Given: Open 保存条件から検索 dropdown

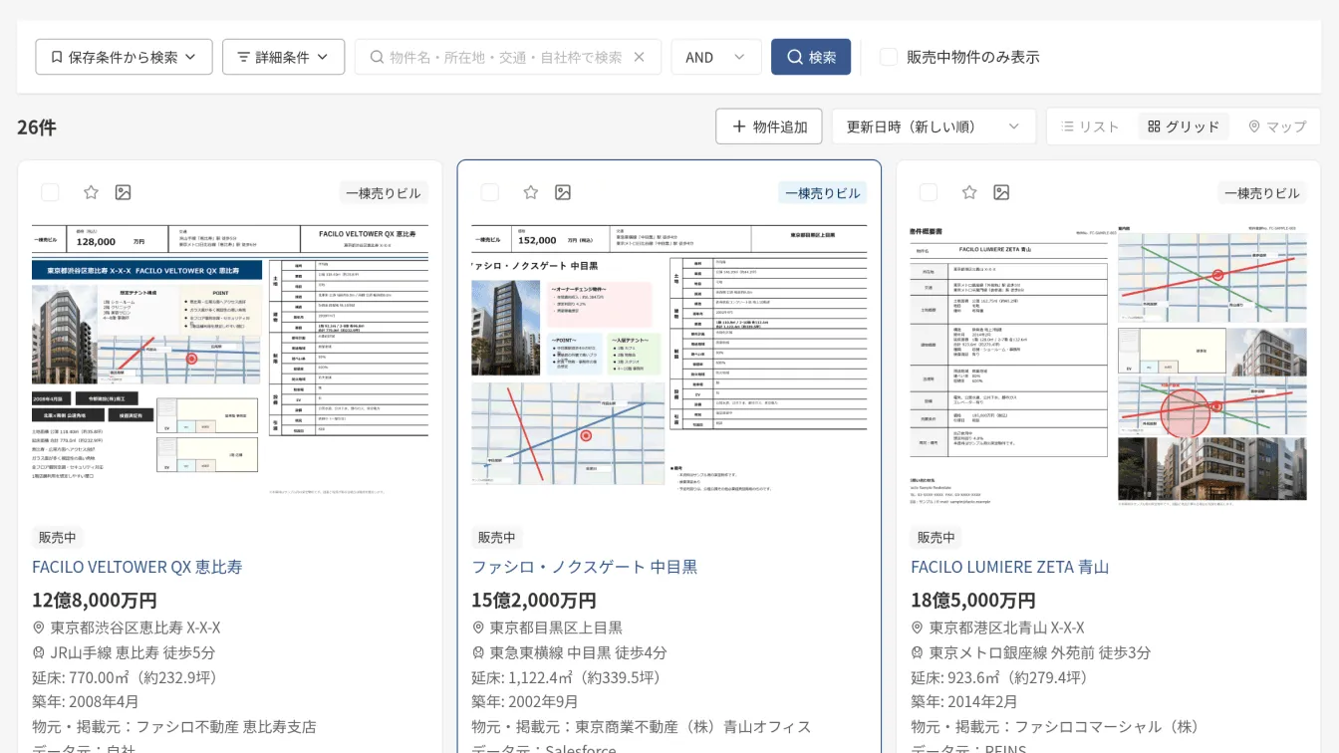Looking at the screenshot, I should click(x=125, y=57).
